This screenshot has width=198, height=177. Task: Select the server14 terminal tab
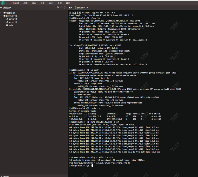pyautogui.click(x=80, y=7)
